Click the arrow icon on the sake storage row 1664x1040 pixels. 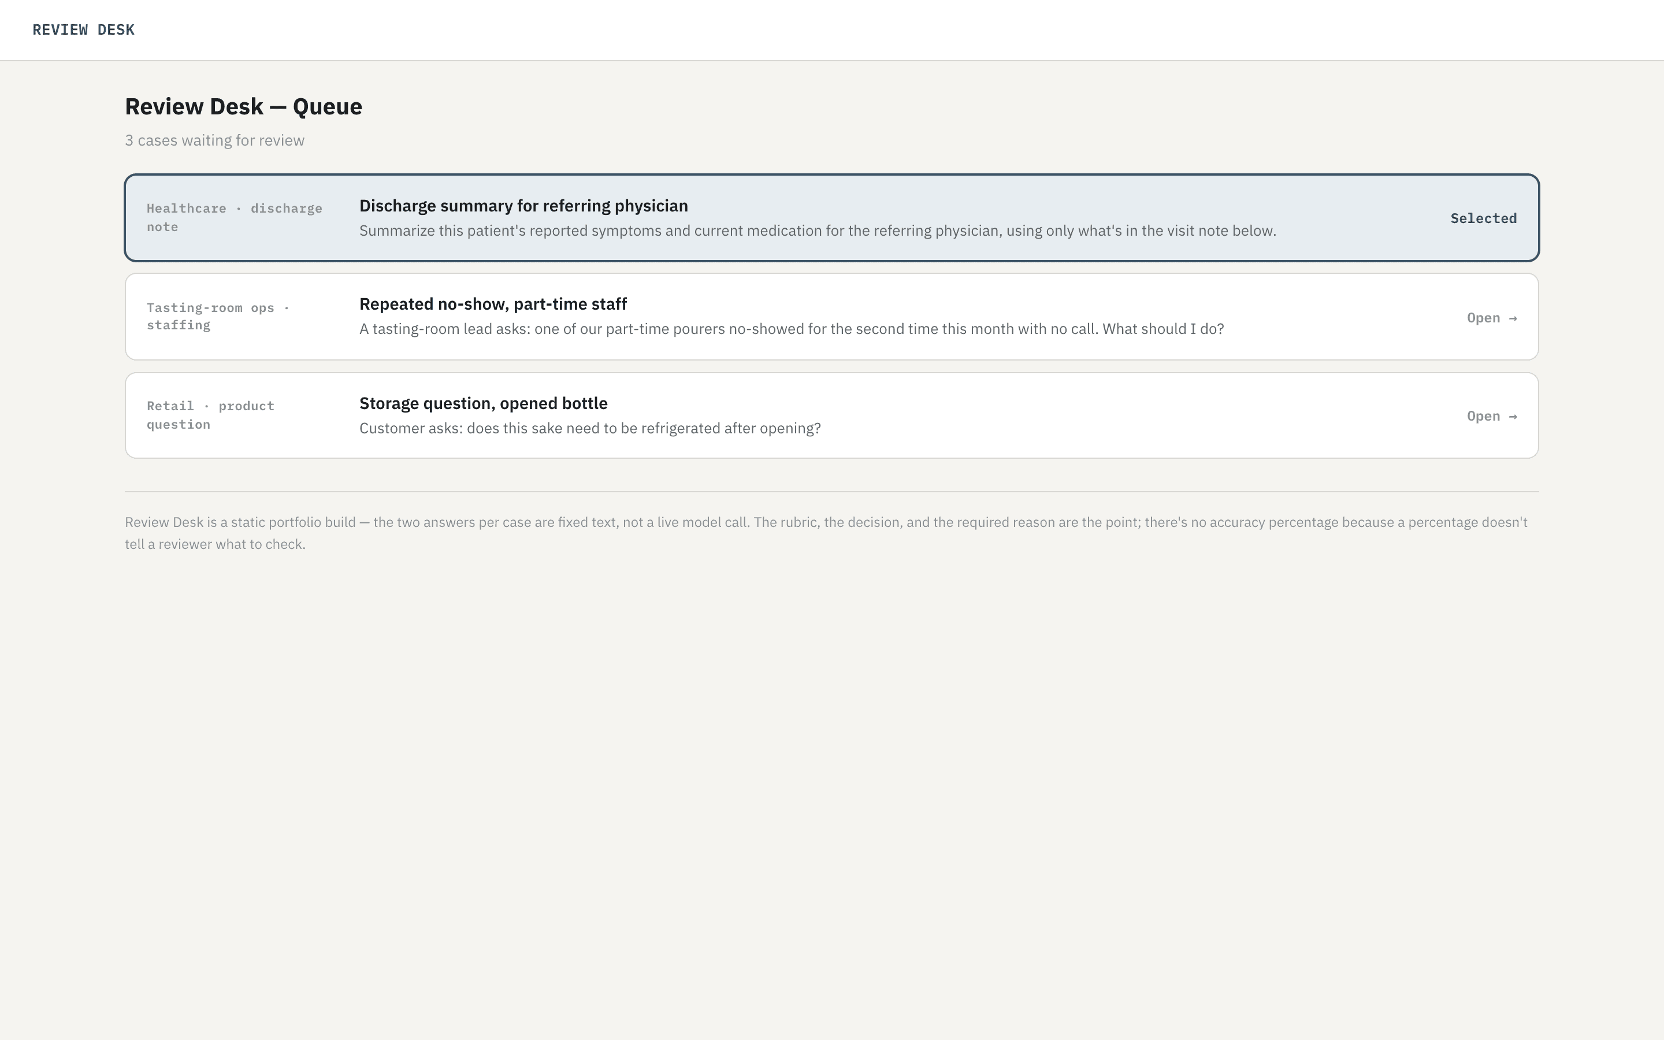tap(1513, 416)
